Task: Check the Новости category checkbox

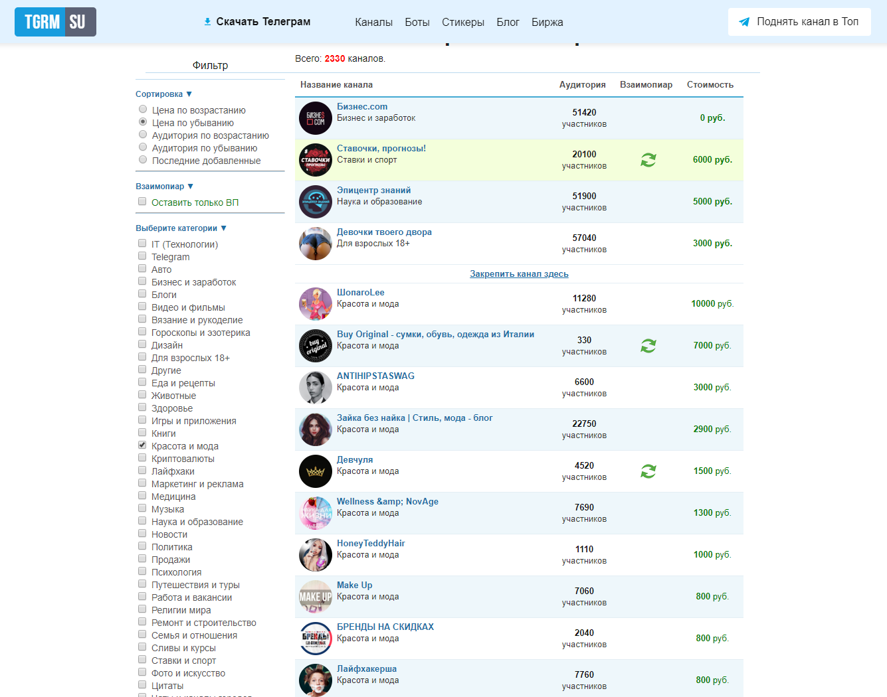Action: (x=142, y=533)
